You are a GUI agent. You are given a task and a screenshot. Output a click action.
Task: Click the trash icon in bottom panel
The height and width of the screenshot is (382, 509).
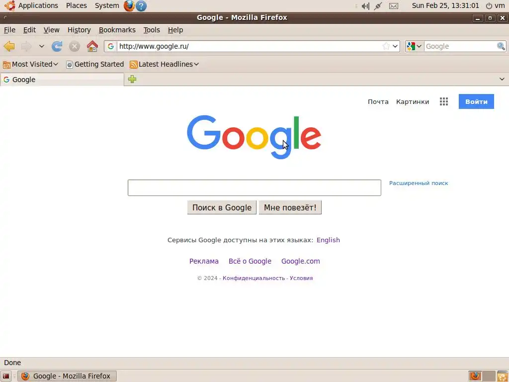(x=502, y=376)
